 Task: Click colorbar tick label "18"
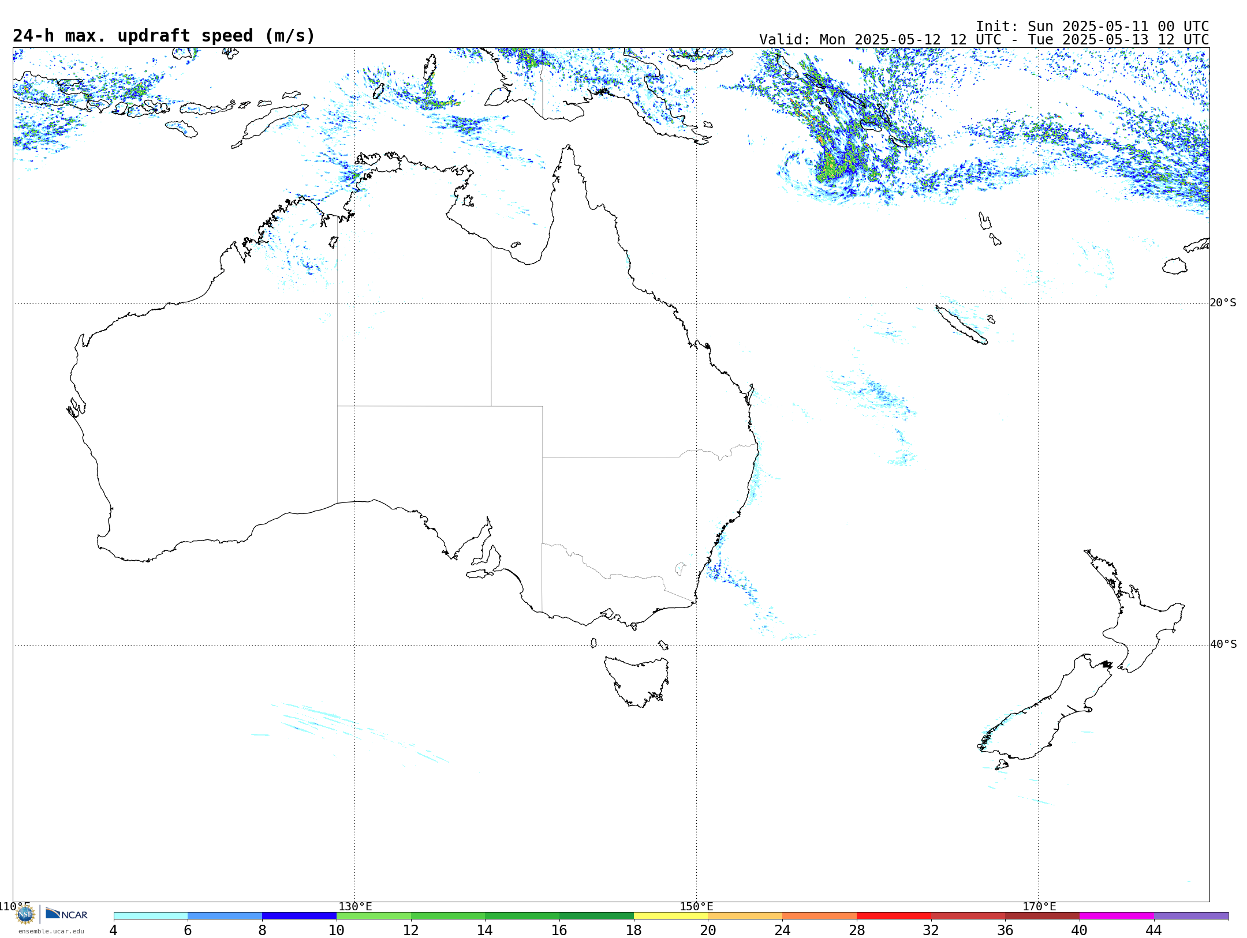pos(634,931)
